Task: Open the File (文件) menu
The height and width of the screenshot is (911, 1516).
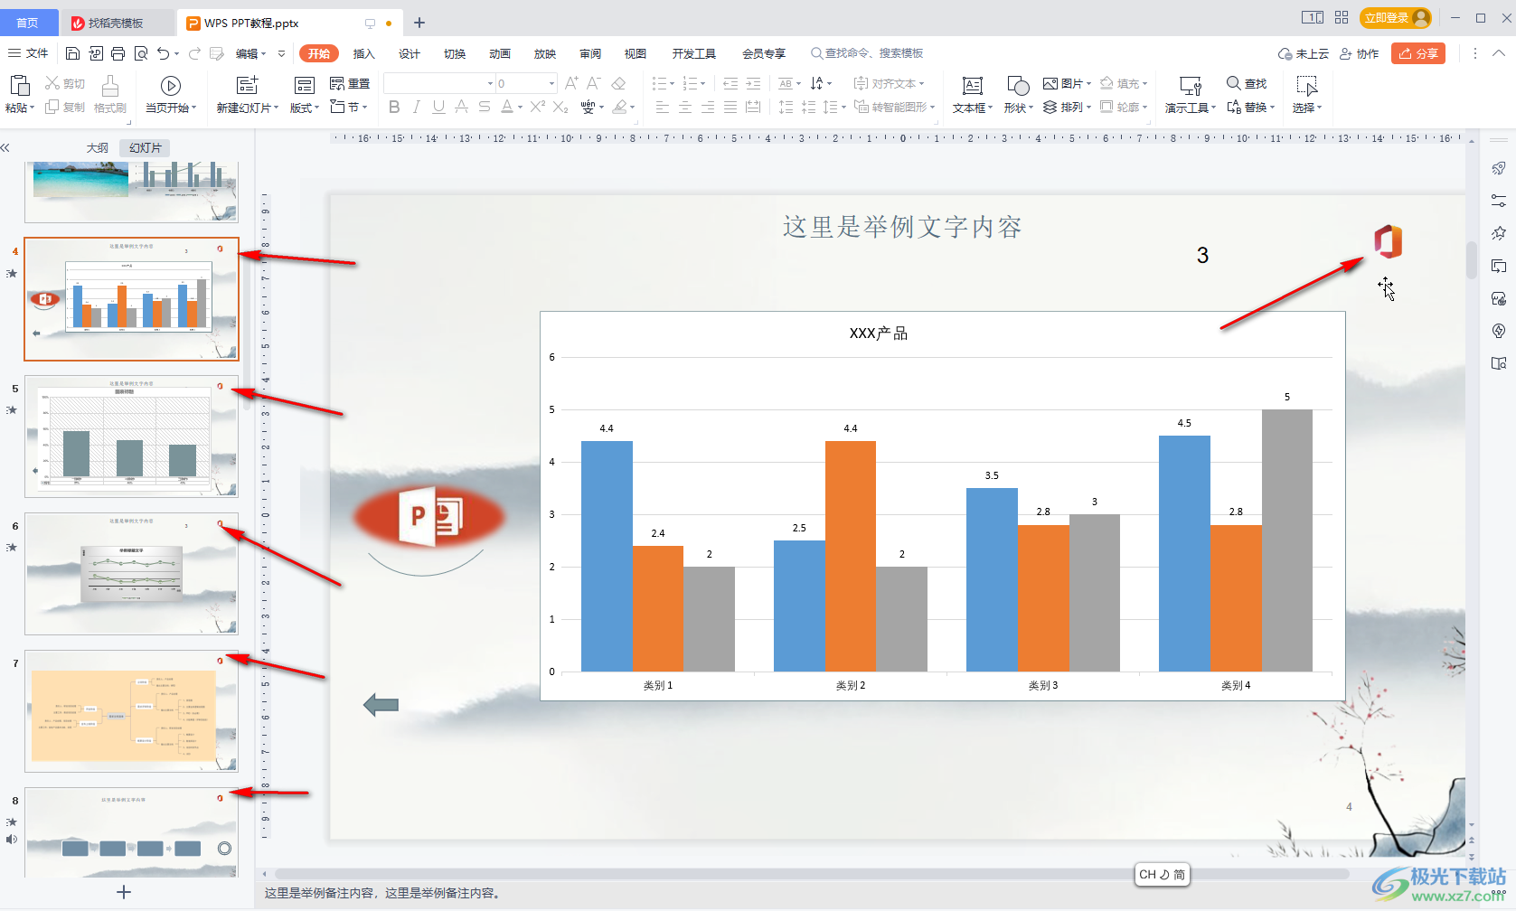Action: coord(28,53)
